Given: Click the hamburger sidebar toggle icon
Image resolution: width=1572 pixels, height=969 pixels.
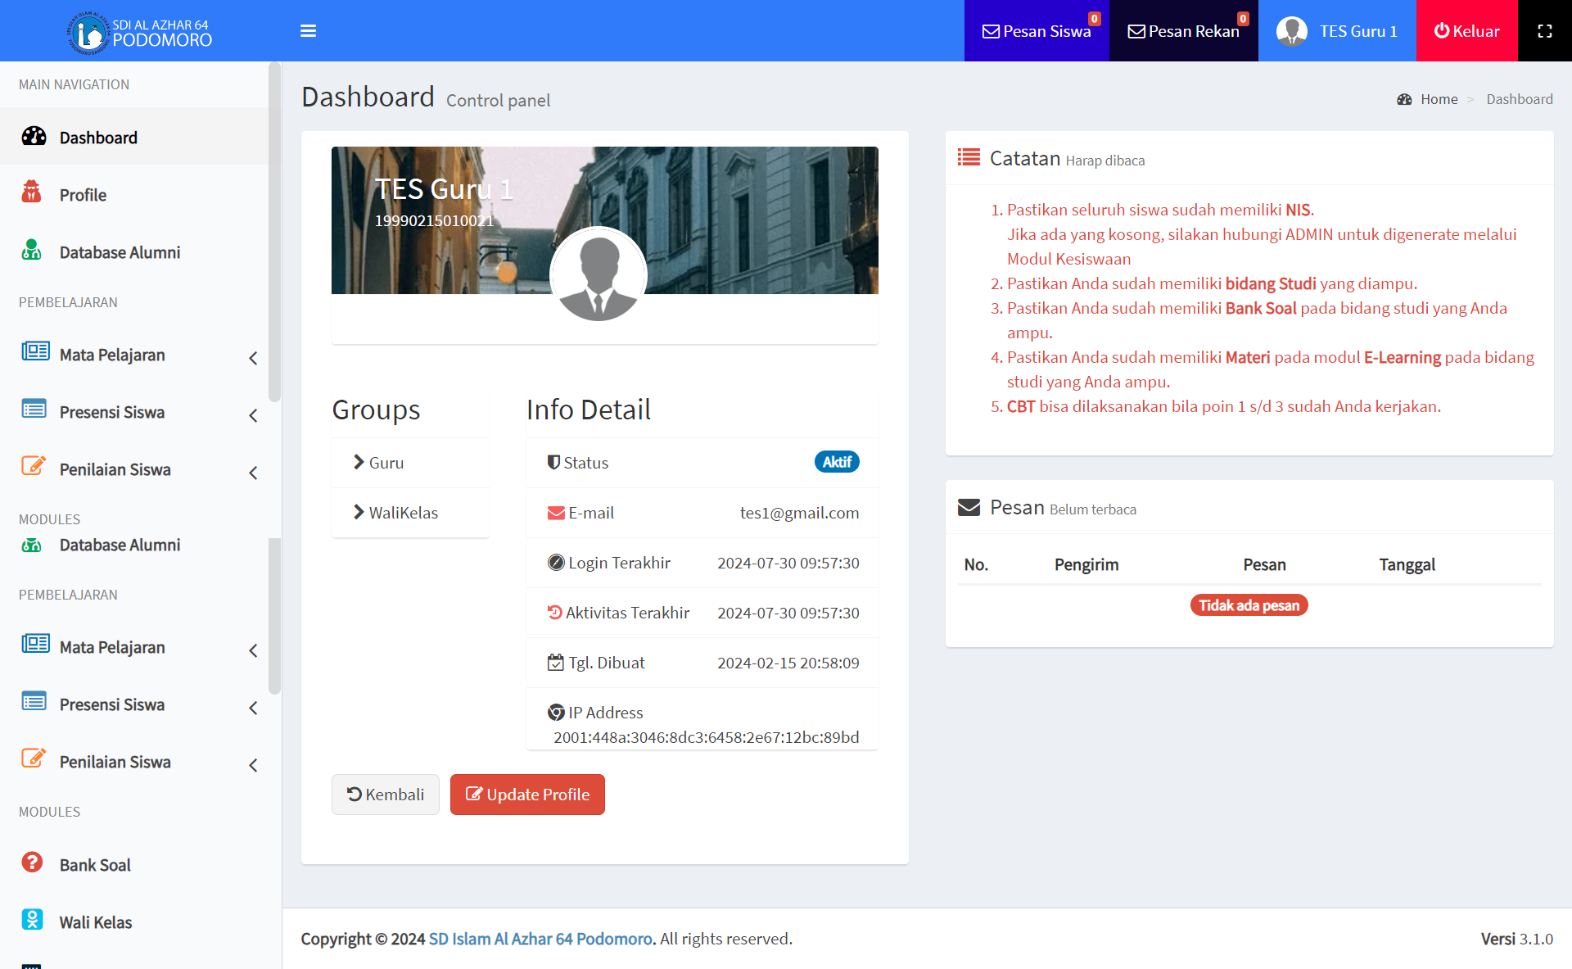Looking at the screenshot, I should click(308, 31).
